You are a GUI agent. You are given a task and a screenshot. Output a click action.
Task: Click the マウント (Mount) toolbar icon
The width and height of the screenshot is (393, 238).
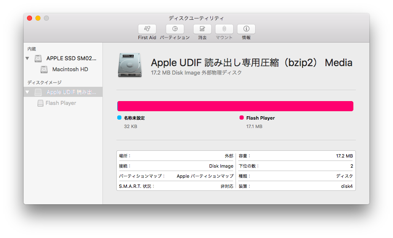pyautogui.click(x=224, y=29)
